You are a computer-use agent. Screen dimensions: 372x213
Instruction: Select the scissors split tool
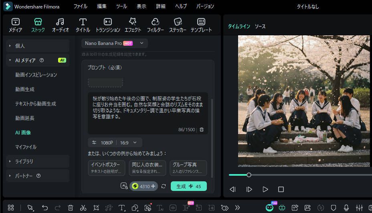click(83, 207)
